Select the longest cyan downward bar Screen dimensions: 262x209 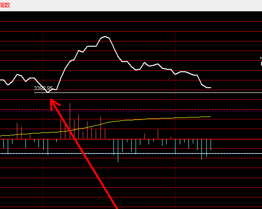pyautogui.click(x=118, y=151)
